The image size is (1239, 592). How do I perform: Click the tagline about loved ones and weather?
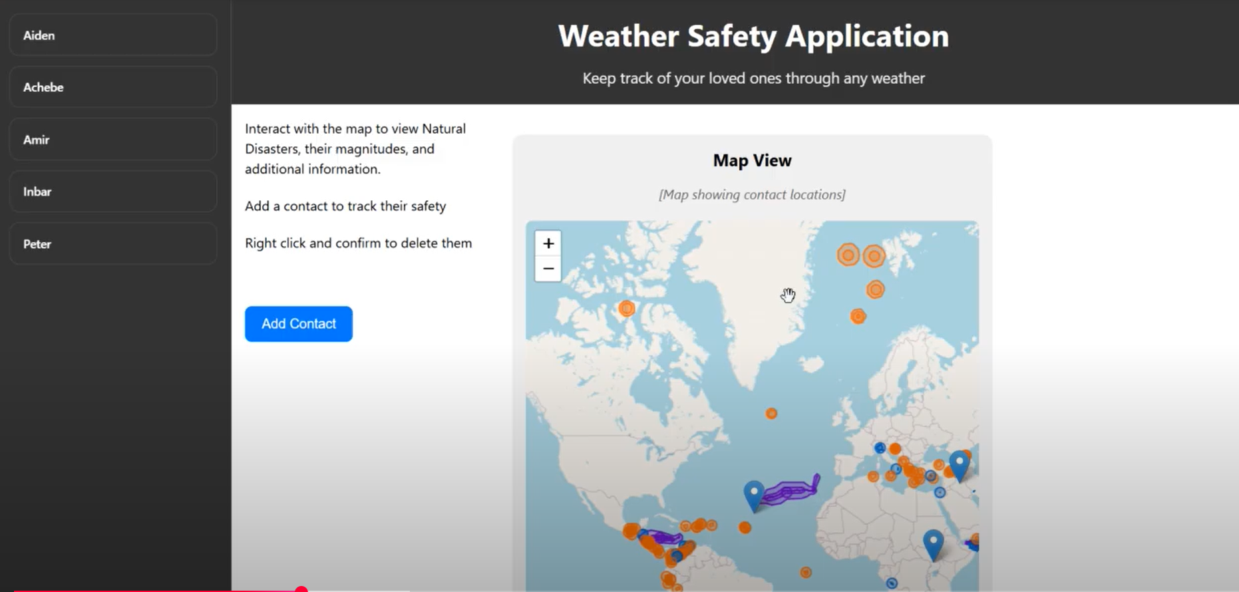point(753,78)
